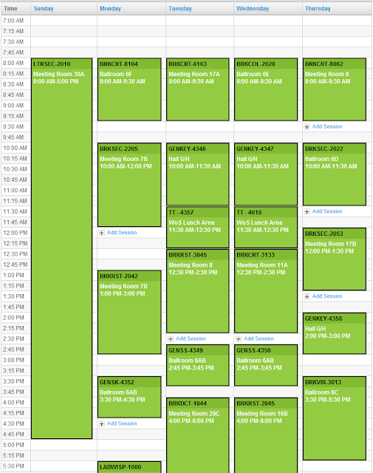
Task: Open the GENSK-4352 session on Monday
Action: [129, 397]
